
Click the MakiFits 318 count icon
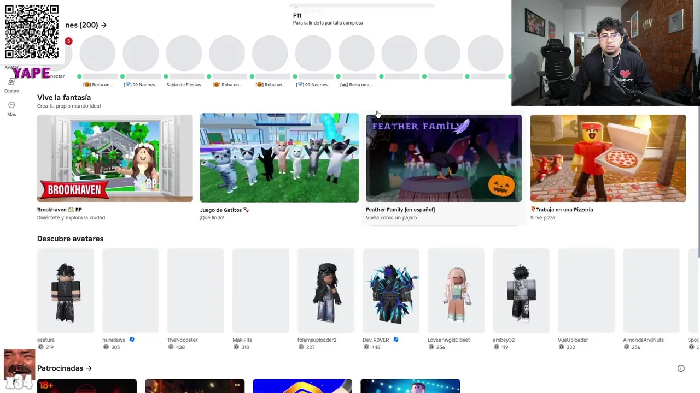[236, 347]
